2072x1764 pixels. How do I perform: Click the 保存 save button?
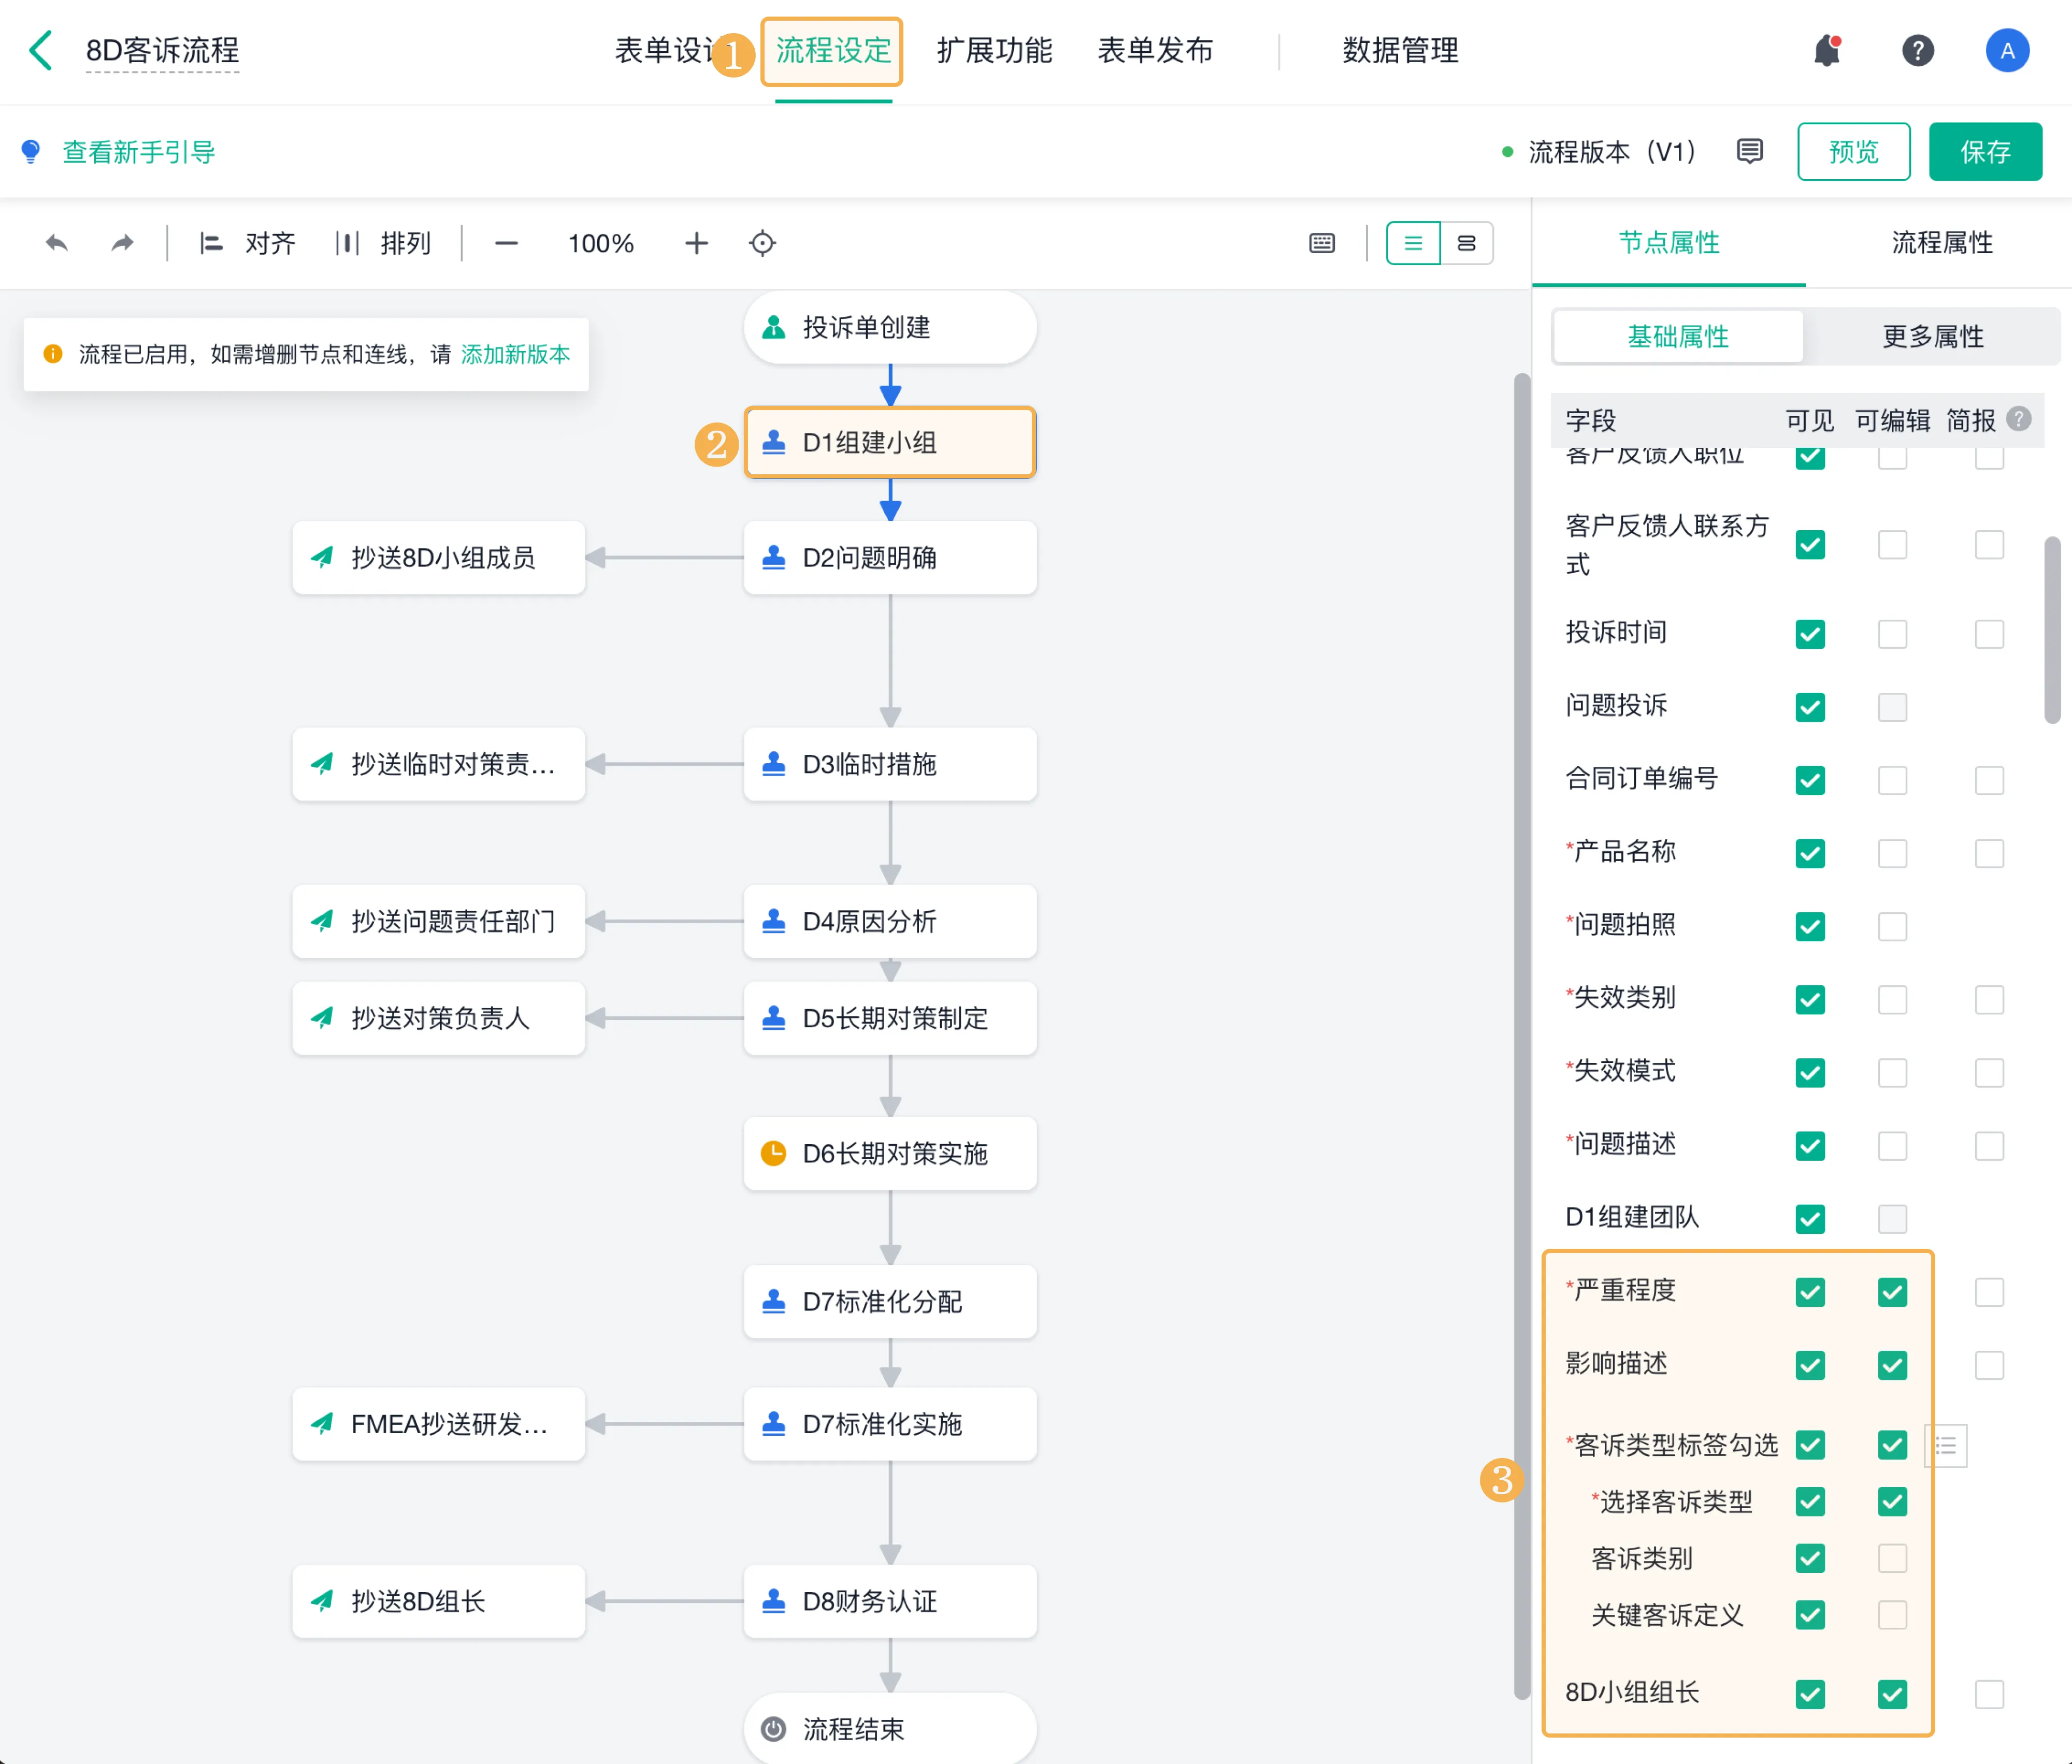tap(1985, 151)
